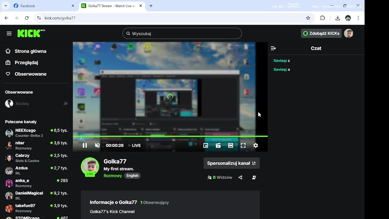The height and width of the screenshot is (219, 389).
Task: View site information icon
Action: (x=39, y=18)
